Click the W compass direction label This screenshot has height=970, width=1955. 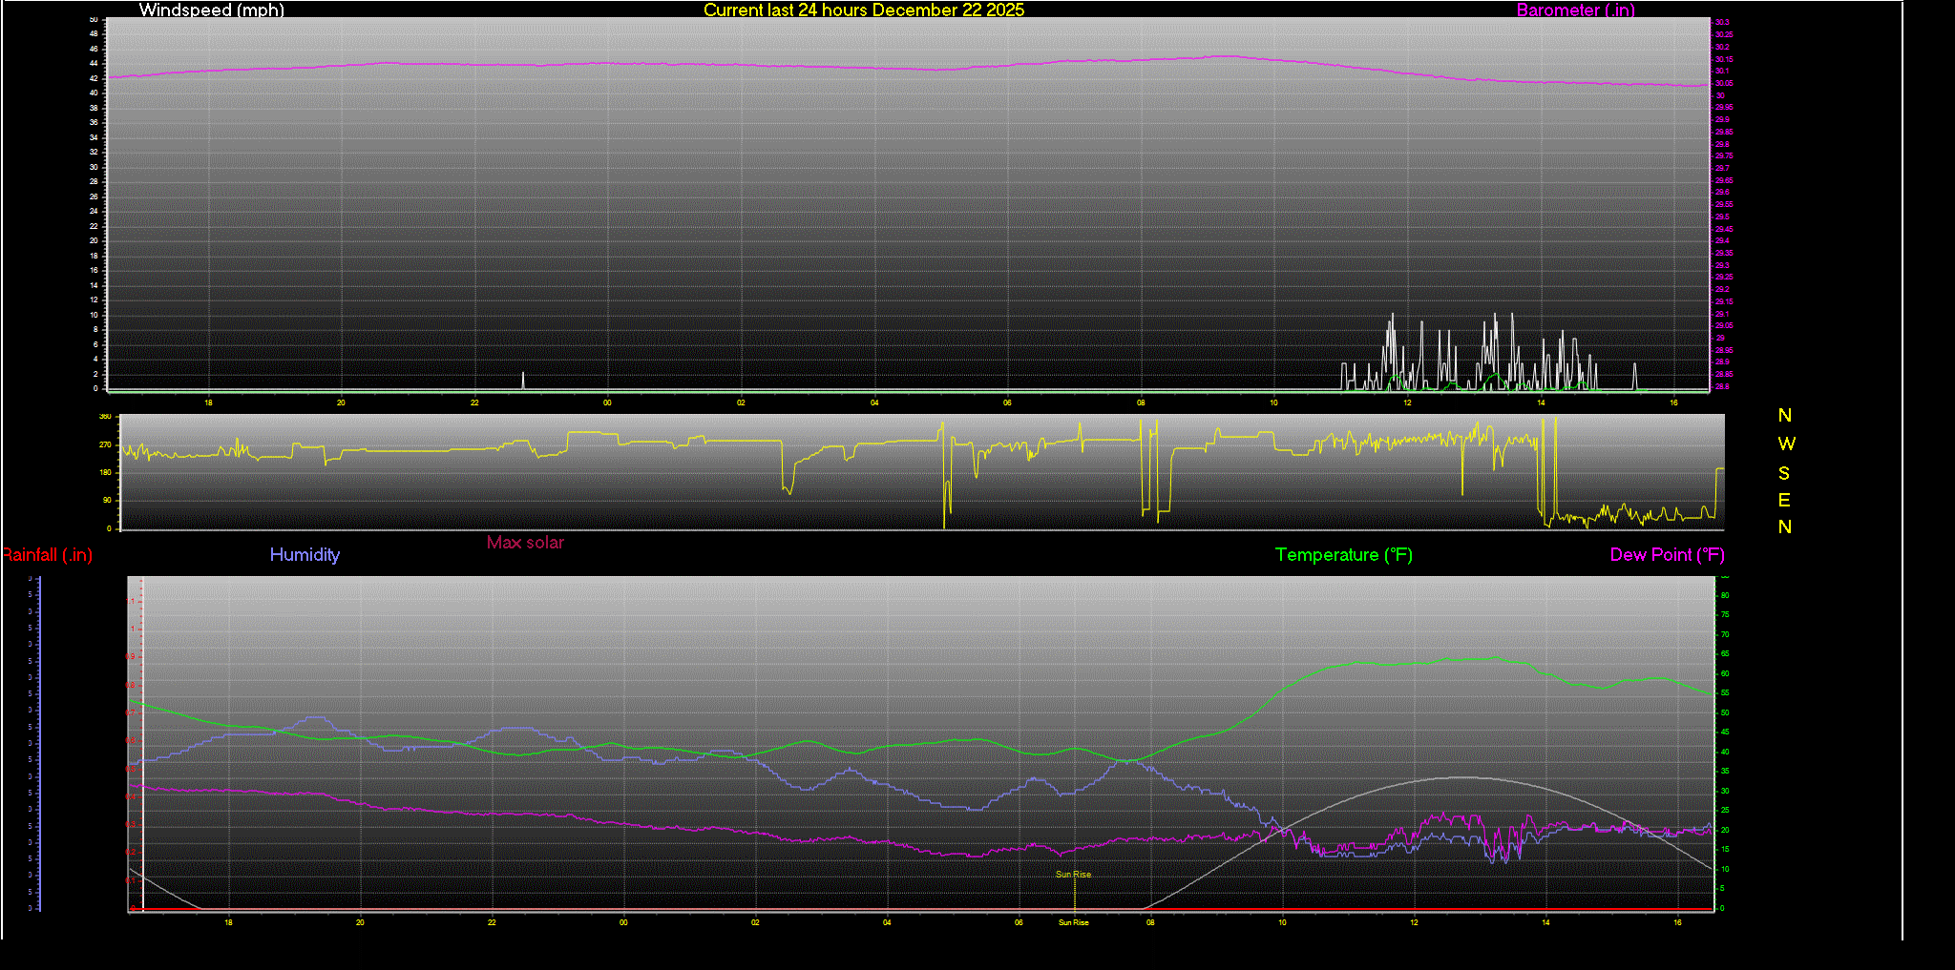tap(1786, 444)
